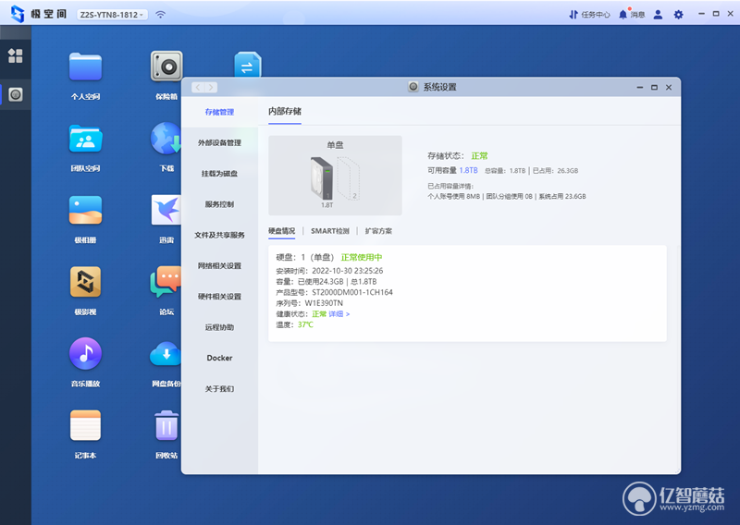
Task: Select 网络相关设置 in settings sidebar
Action: 219,265
